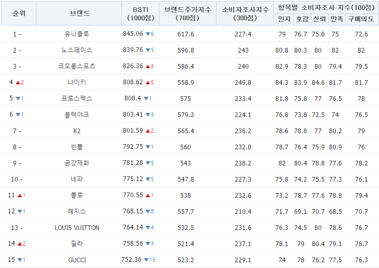Screen dimensions: 379x268
Task: Click stock index value 579.3
Action: click(186, 114)
